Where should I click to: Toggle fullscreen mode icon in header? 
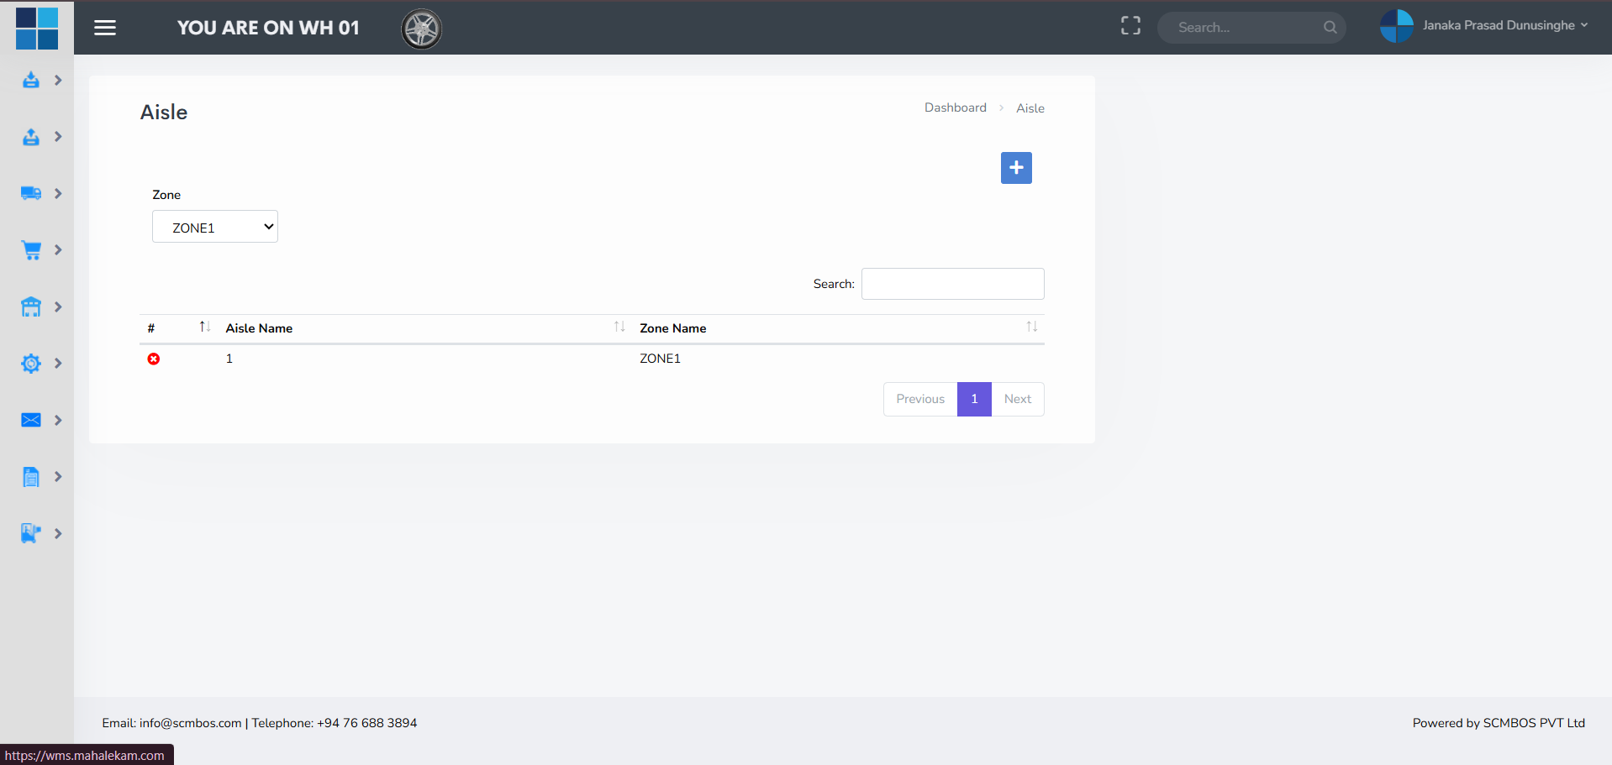point(1130,27)
